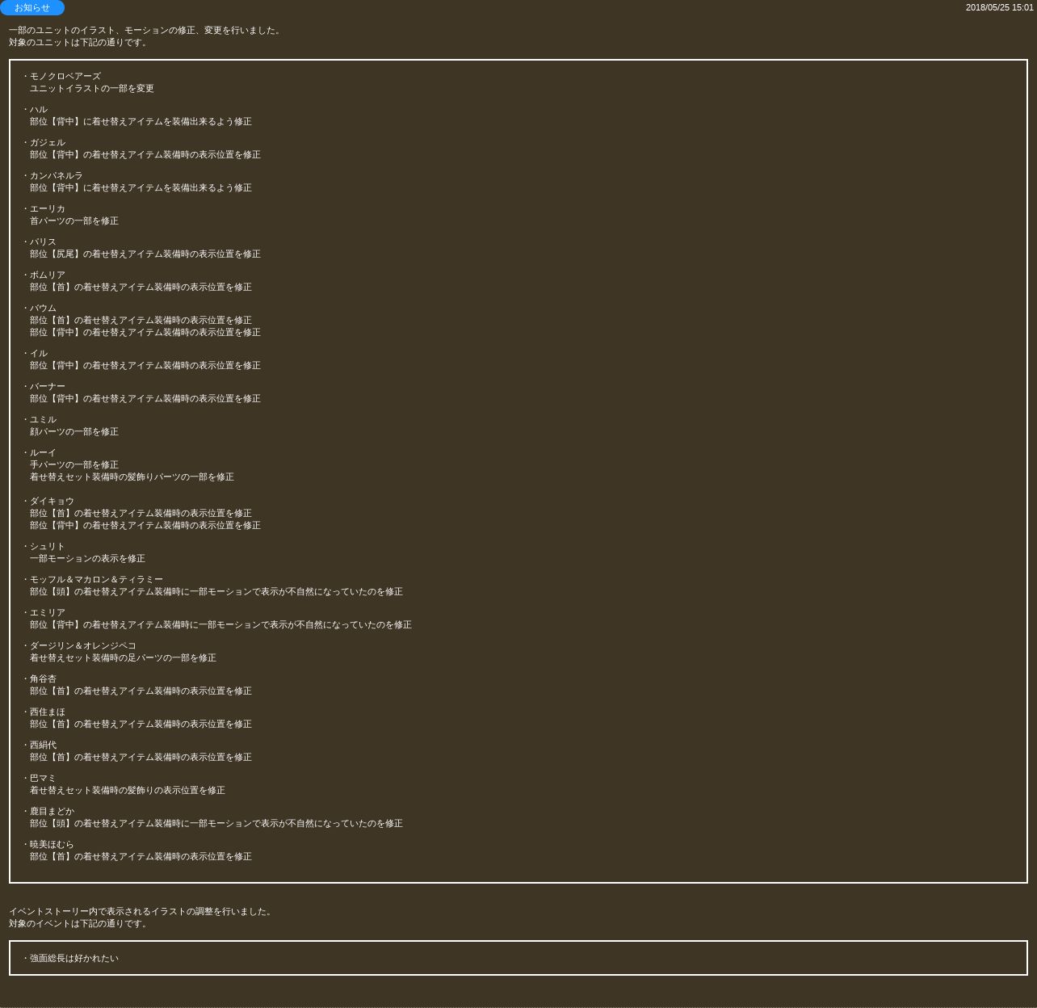This screenshot has width=1037, height=1008.
Task: Click 髪飾りパーツの一部を修正 line under ルーイ
Action: click(132, 477)
